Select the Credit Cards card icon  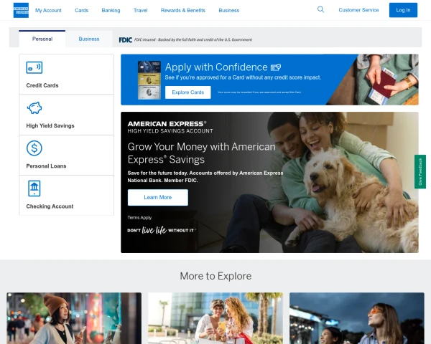point(34,67)
